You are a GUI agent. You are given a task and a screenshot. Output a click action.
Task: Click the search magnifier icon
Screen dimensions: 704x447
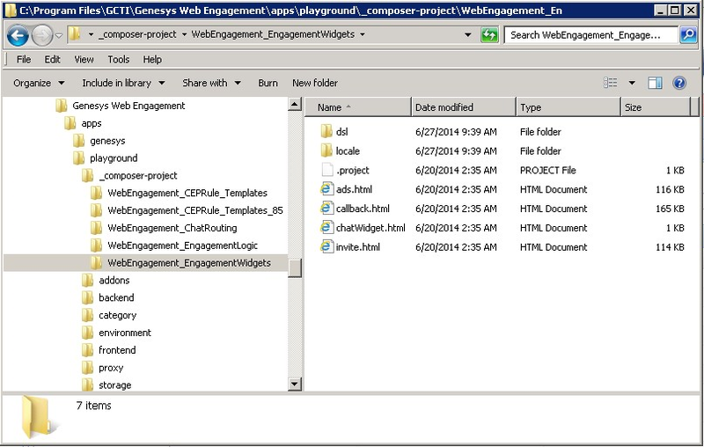coord(688,34)
